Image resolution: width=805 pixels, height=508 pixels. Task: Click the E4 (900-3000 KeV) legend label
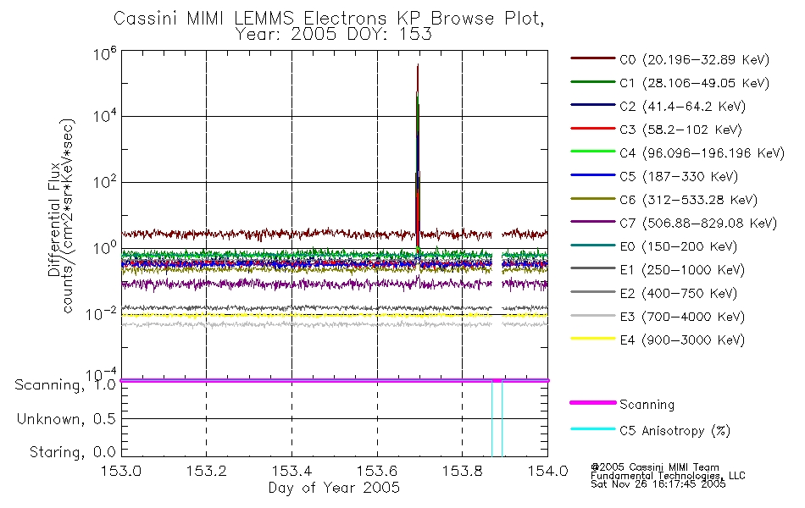[682, 340]
